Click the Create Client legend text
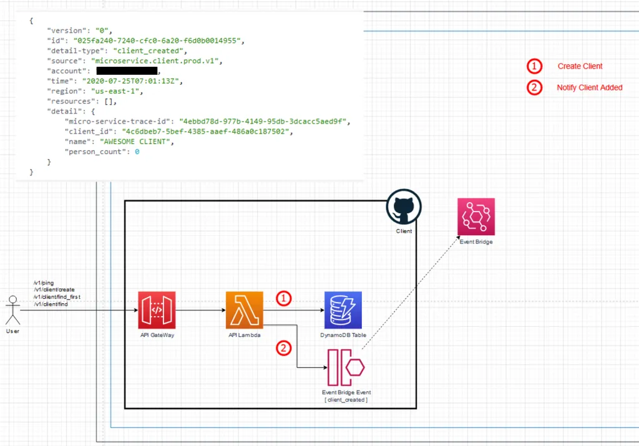 click(x=580, y=66)
